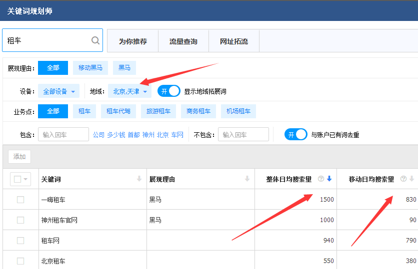Screen dimensions: 418x269
Task: Select 商务租车 business point
Action: 198,111
